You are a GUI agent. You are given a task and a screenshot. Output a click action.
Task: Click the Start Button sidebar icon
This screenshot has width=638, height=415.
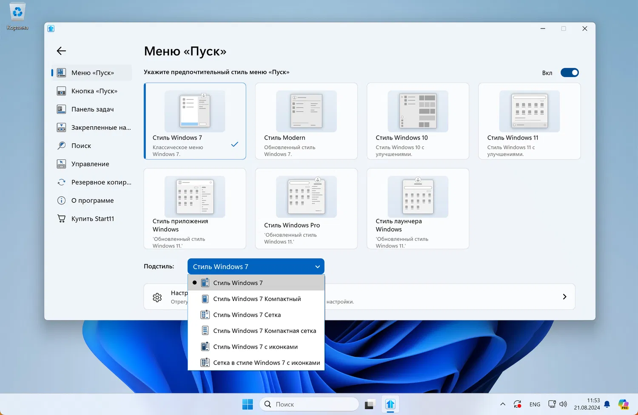point(61,91)
